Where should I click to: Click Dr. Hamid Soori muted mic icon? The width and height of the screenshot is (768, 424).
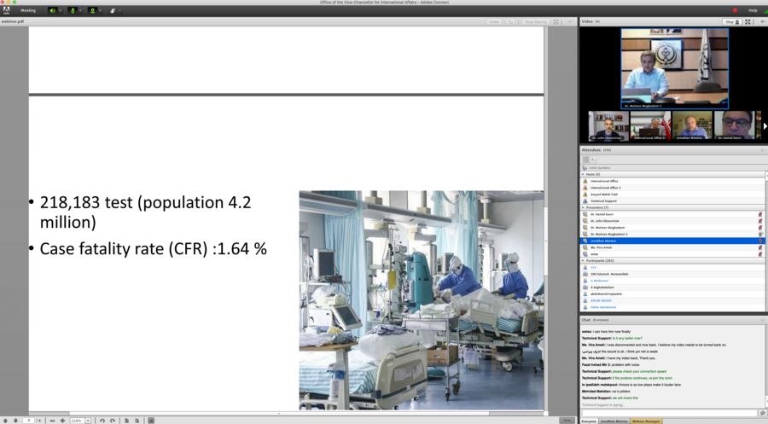[x=760, y=214]
